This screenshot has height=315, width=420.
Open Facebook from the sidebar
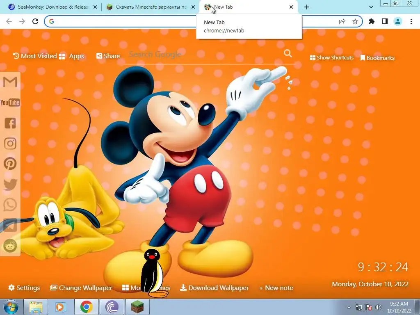(10, 123)
